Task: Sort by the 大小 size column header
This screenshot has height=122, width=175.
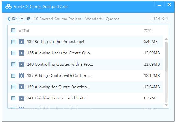Action: (147, 30)
